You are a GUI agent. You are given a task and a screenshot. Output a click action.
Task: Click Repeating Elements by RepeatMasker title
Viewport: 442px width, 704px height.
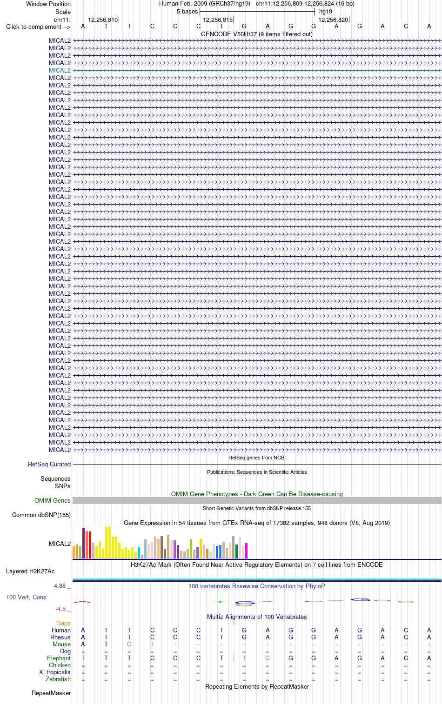257,686
